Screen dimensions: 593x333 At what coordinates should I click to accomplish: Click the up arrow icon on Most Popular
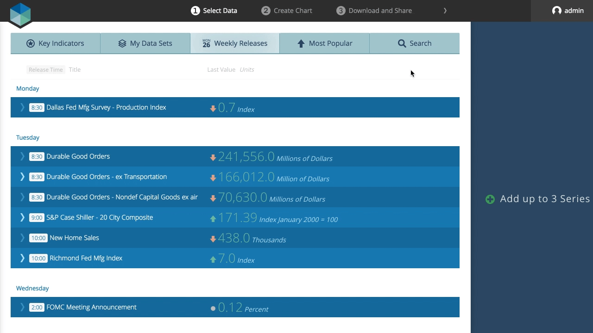[x=301, y=43]
